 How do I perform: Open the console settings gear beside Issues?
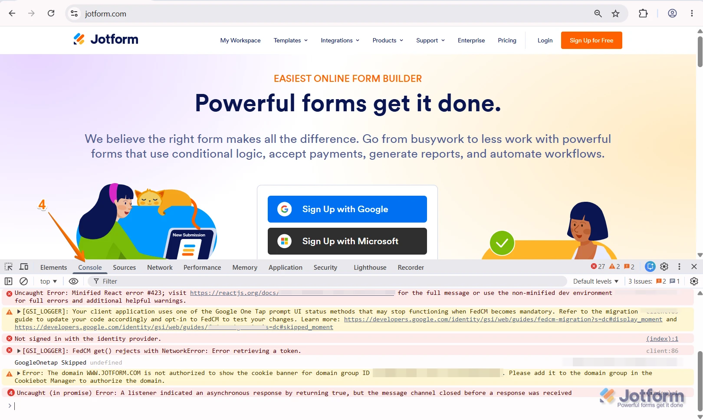(694, 281)
